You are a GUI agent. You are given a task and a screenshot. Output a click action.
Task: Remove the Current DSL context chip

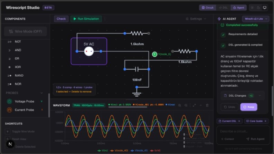[x=239, y=121]
